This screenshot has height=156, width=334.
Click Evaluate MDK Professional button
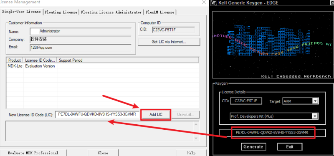pos(33,153)
